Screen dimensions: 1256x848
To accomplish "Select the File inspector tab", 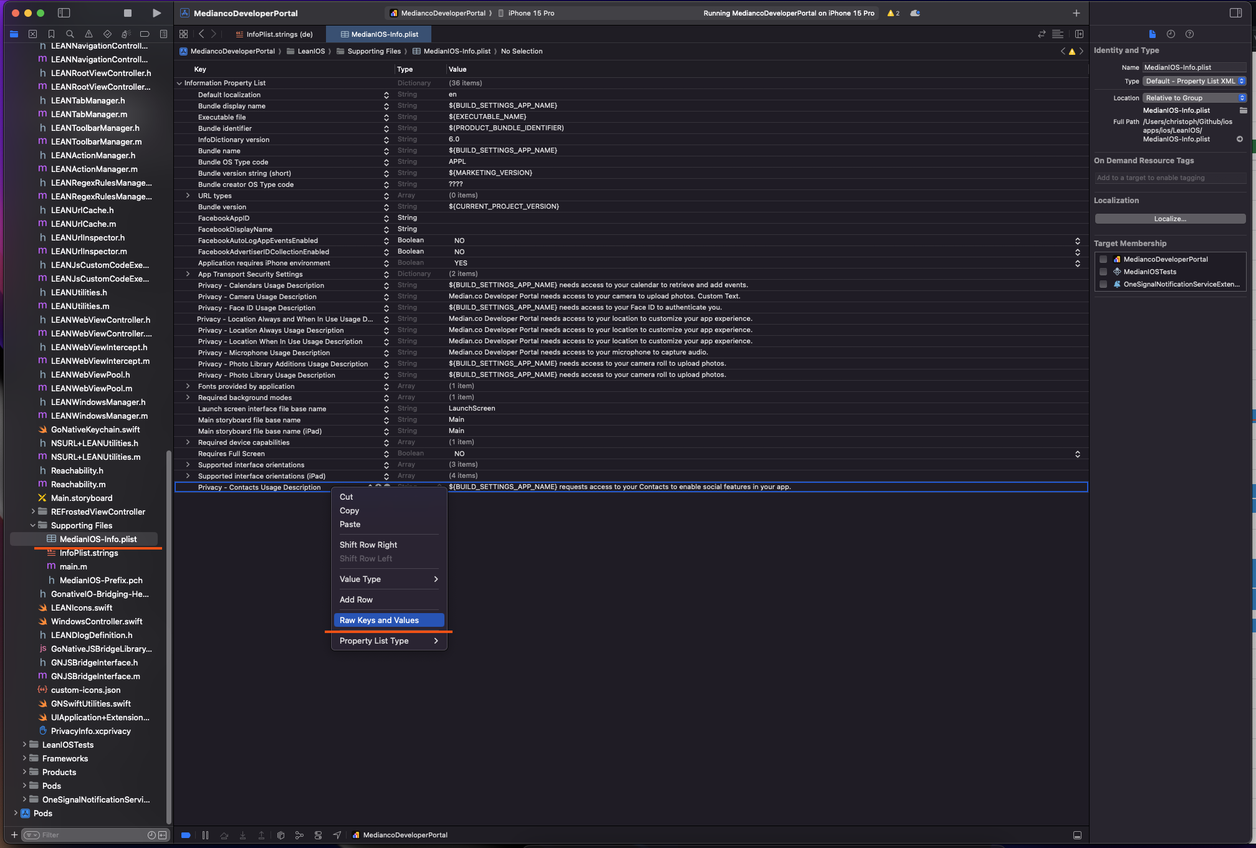I will click(1152, 34).
